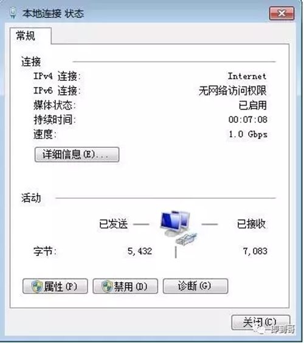
Task: Click the Internet value for IPv4 连接
Action: pos(247,76)
